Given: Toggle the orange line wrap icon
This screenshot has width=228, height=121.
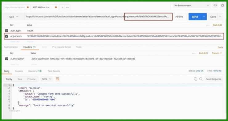Looking at the screenshot, I should tap(57, 79).
